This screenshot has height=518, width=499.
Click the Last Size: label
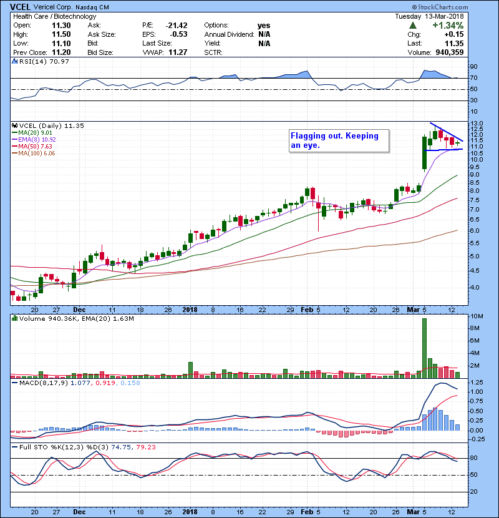157,43
